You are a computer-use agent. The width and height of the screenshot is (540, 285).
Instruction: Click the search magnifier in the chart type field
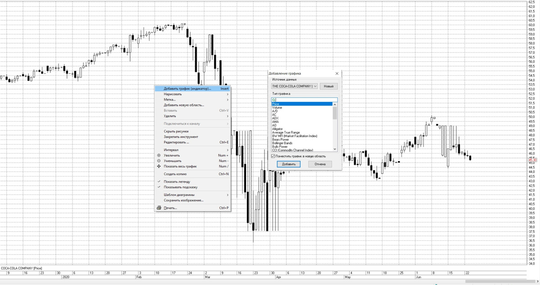tap(274, 100)
